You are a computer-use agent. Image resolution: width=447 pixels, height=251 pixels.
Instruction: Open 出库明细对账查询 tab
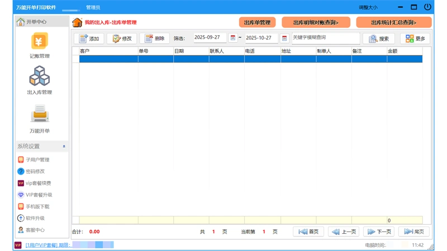(316, 22)
